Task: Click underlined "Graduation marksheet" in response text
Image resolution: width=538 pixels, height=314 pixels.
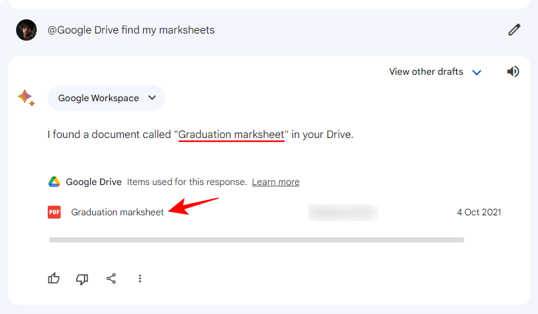Action: pos(232,134)
